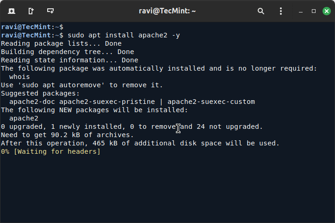The image size is (335, 223).
Task: Click the 'Need to get 90.2 kB' line
Action: click(67, 135)
